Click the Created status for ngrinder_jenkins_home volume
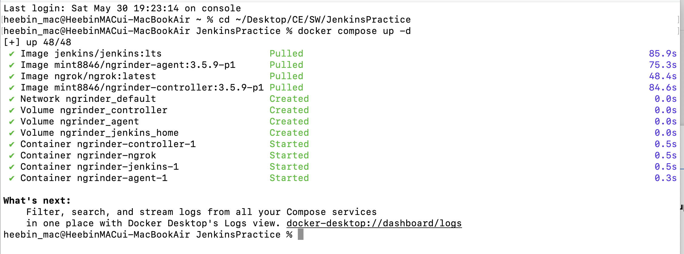 point(289,133)
